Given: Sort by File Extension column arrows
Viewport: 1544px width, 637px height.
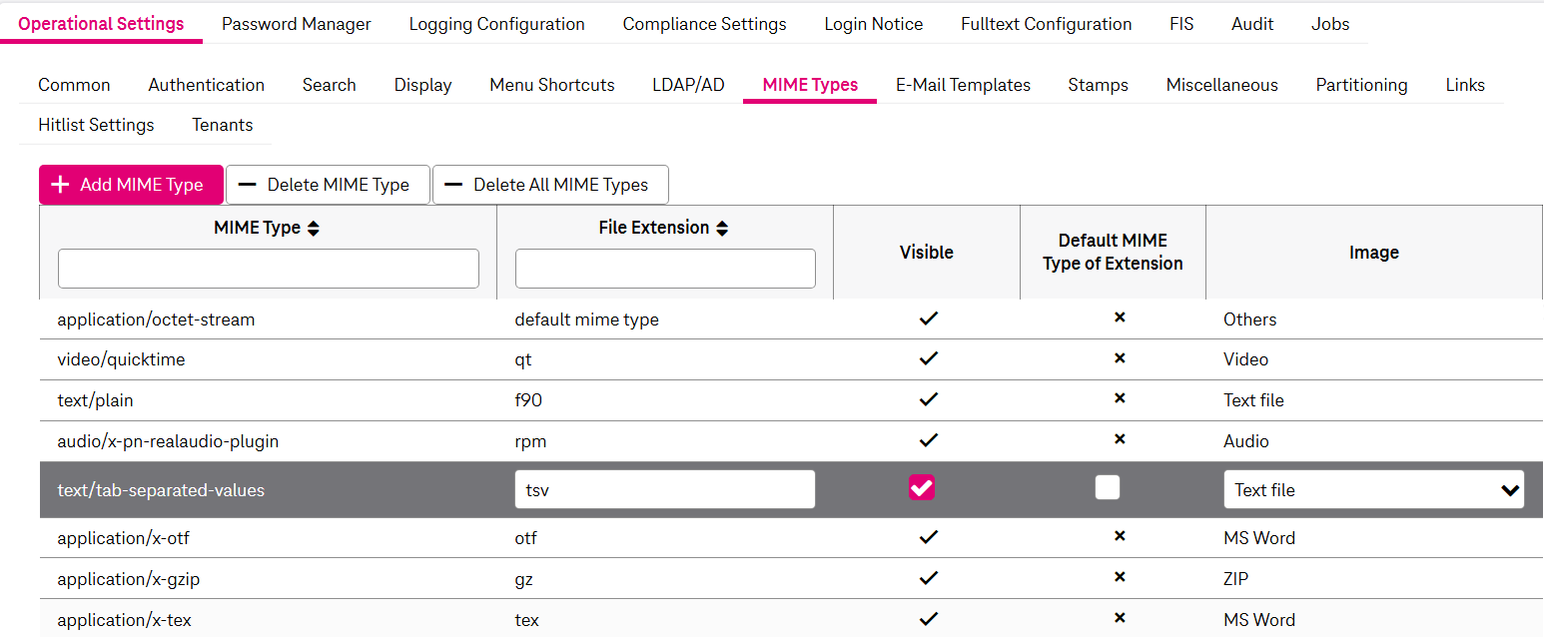Looking at the screenshot, I should click(x=722, y=229).
